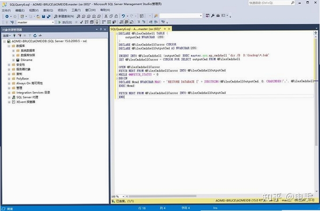This screenshot has height=211, width=320.
Task: Click the Decrease indent icon
Action: click(150, 22)
